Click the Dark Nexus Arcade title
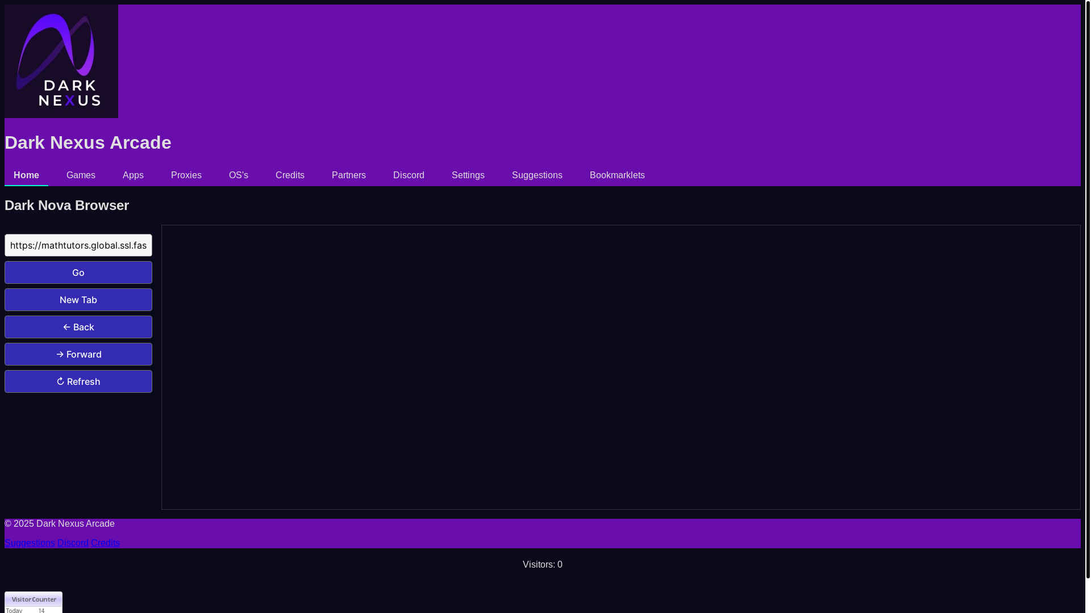This screenshot has width=1091, height=613. [x=88, y=142]
